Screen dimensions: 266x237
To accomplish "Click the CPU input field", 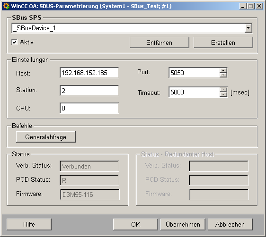I will point(89,108).
